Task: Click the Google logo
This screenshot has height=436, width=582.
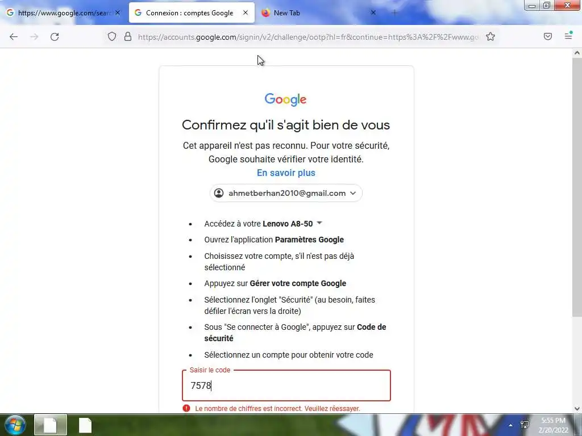Action: (285, 99)
